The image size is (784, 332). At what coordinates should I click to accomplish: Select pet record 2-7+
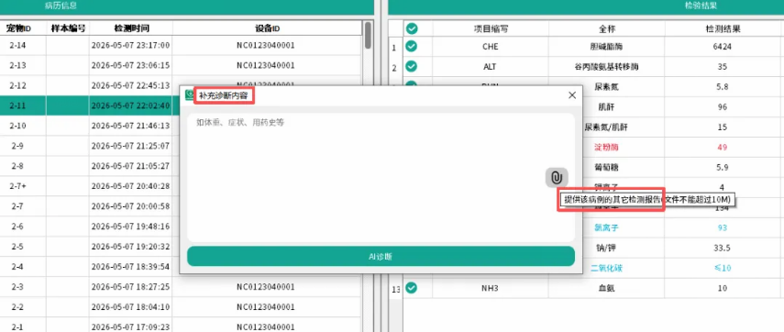click(x=18, y=186)
